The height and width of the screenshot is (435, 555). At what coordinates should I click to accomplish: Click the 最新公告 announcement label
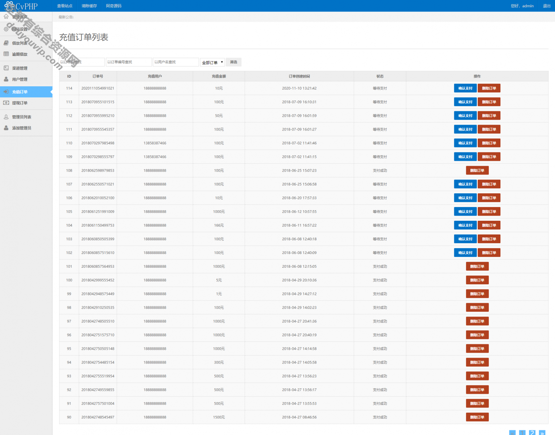coord(66,17)
